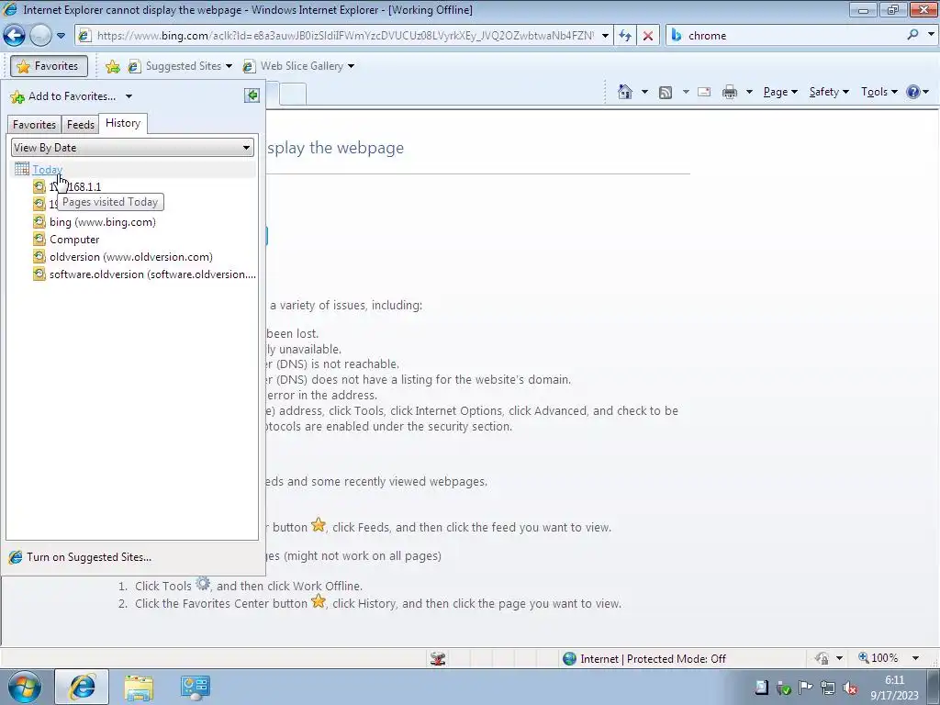Image resolution: width=940 pixels, height=705 pixels.
Task: Click the Suggested Sites page icon
Action: (x=134, y=66)
